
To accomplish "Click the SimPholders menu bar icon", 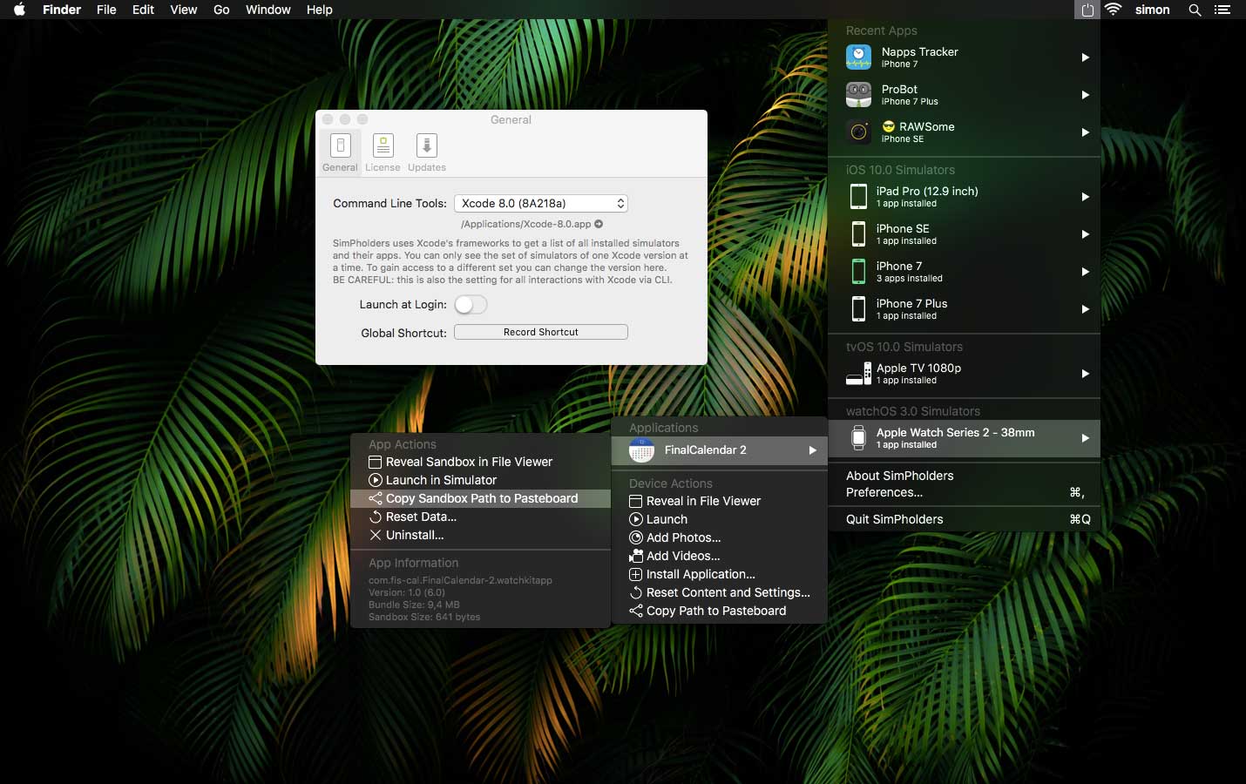I will 1087,10.
